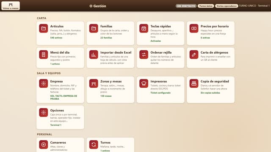271x152 pixels.
Task: Click the 'Ticket configurado' status text
Action: point(160,93)
